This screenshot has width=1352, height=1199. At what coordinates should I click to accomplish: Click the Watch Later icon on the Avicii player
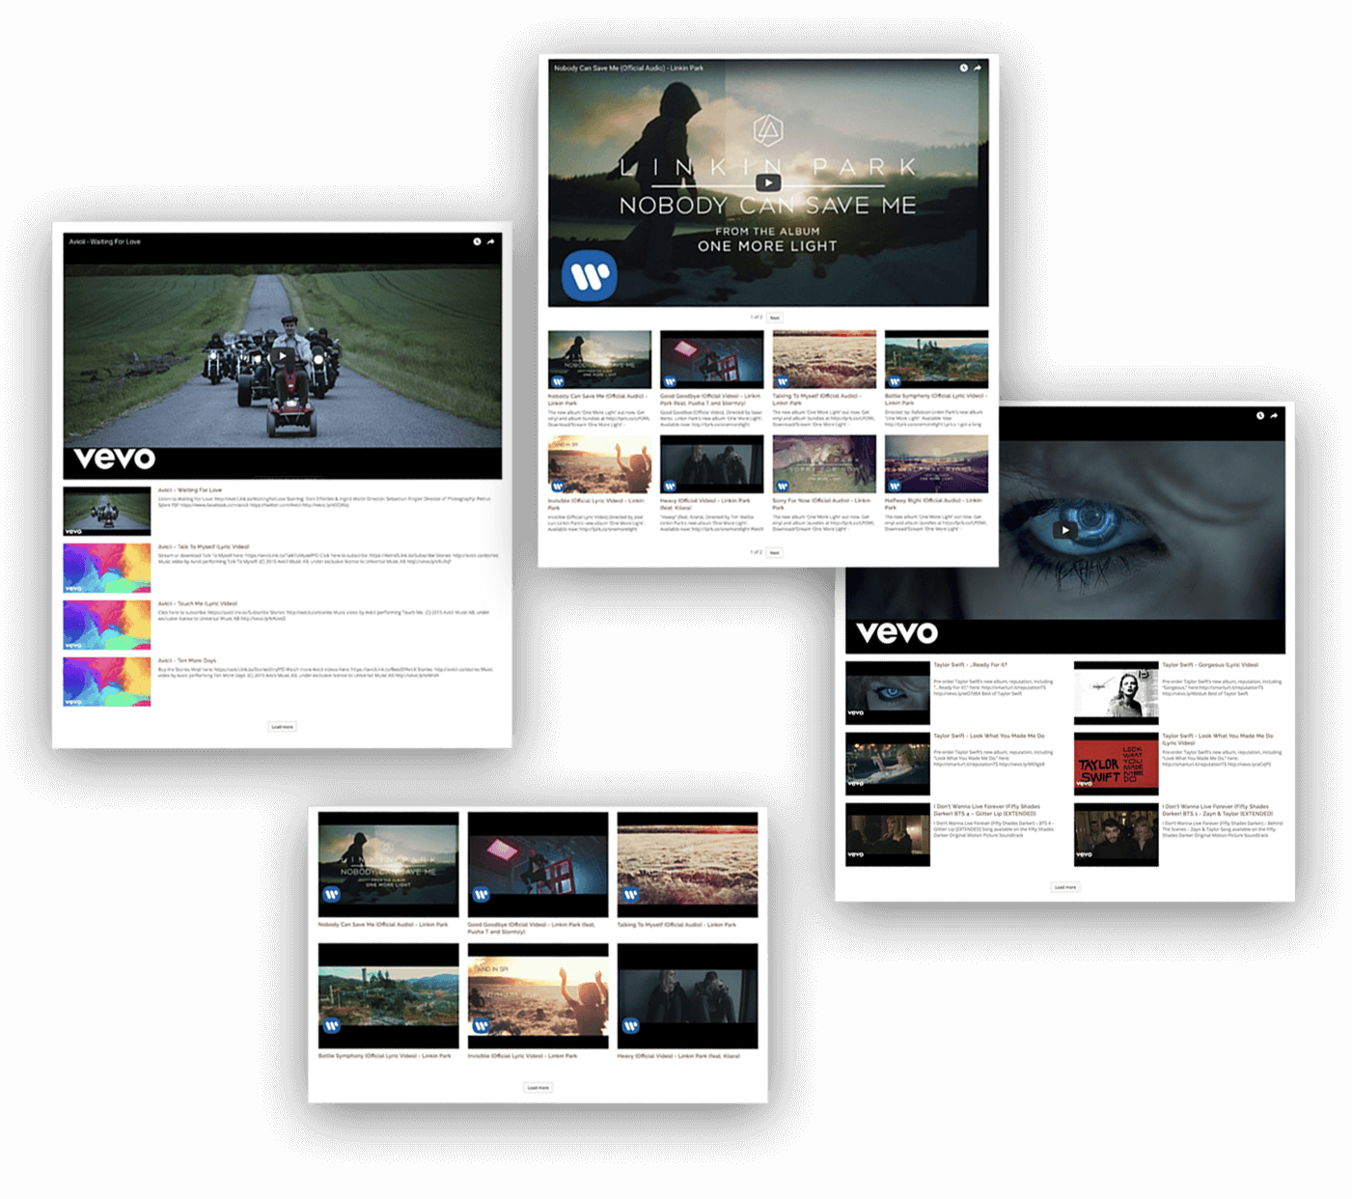pos(475,240)
